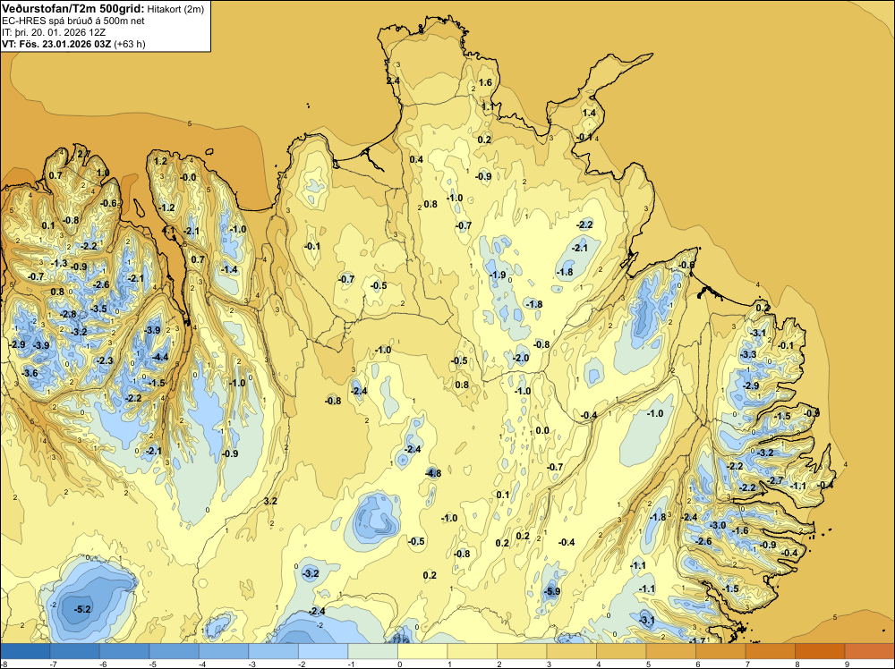Select the pale yellow legend band between 0 and 1
The width and height of the screenshot is (895, 669).
pyautogui.click(x=422, y=651)
